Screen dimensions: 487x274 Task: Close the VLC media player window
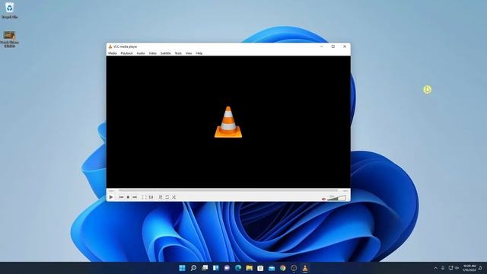pos(345,46)
